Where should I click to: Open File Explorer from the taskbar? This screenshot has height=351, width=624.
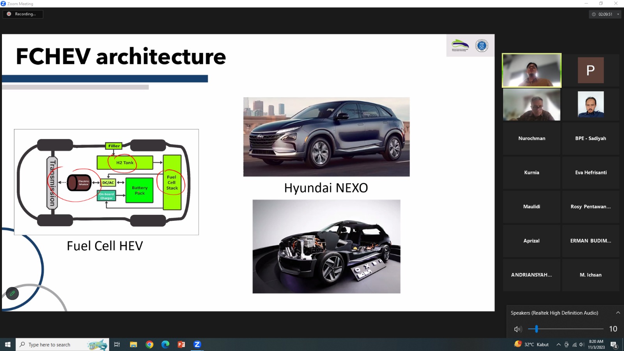pos(133,344)
